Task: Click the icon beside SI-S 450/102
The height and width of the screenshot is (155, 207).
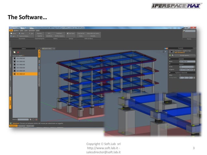Action: [x=14, y=58]
